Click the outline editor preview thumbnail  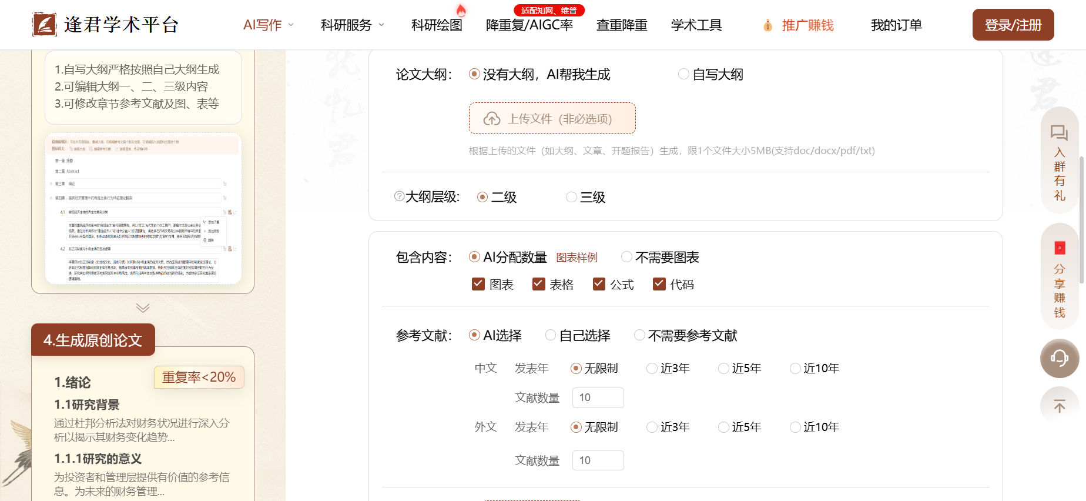pyautogui.click(x=143, y=209)
